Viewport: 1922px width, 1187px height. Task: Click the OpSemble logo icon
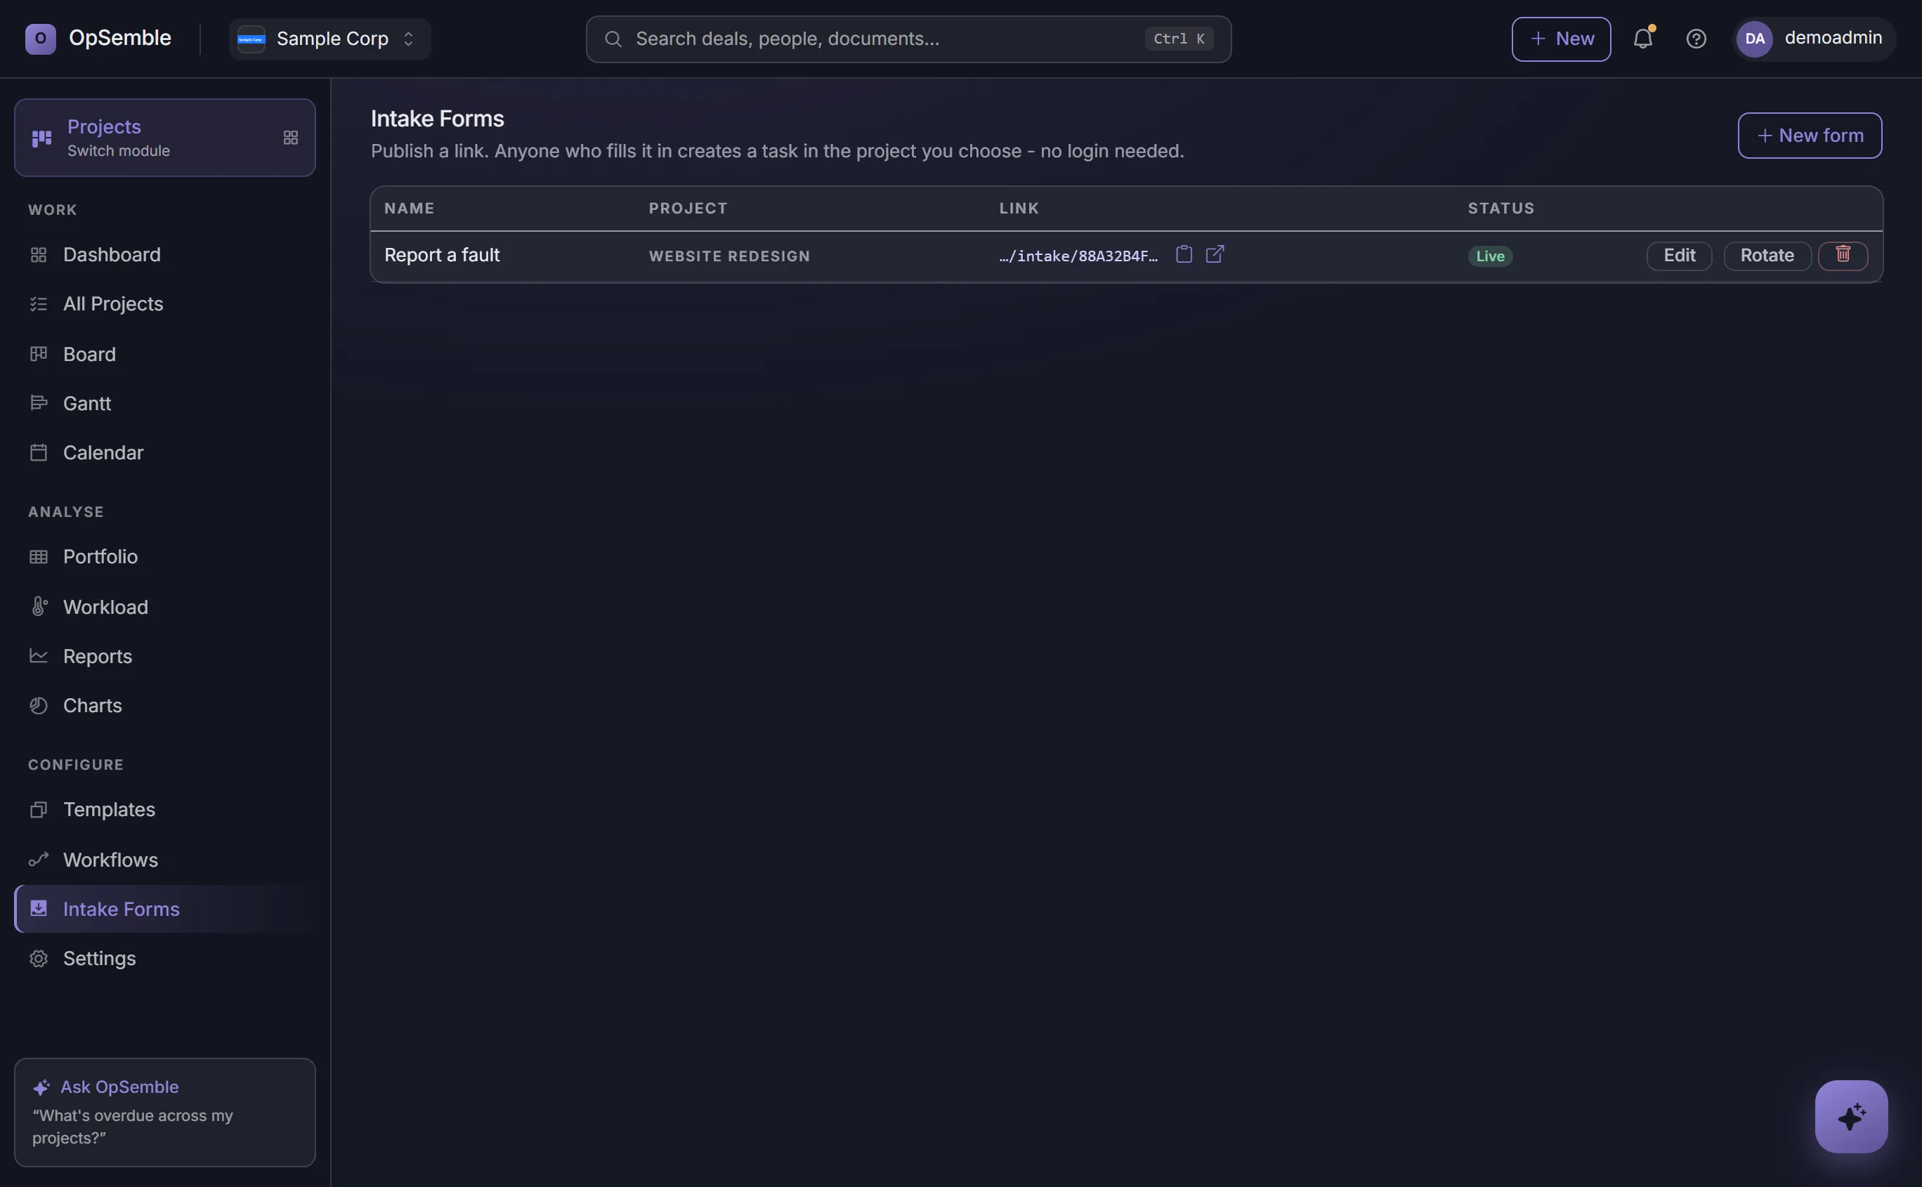pyautogui.click(x=40, y=39)
